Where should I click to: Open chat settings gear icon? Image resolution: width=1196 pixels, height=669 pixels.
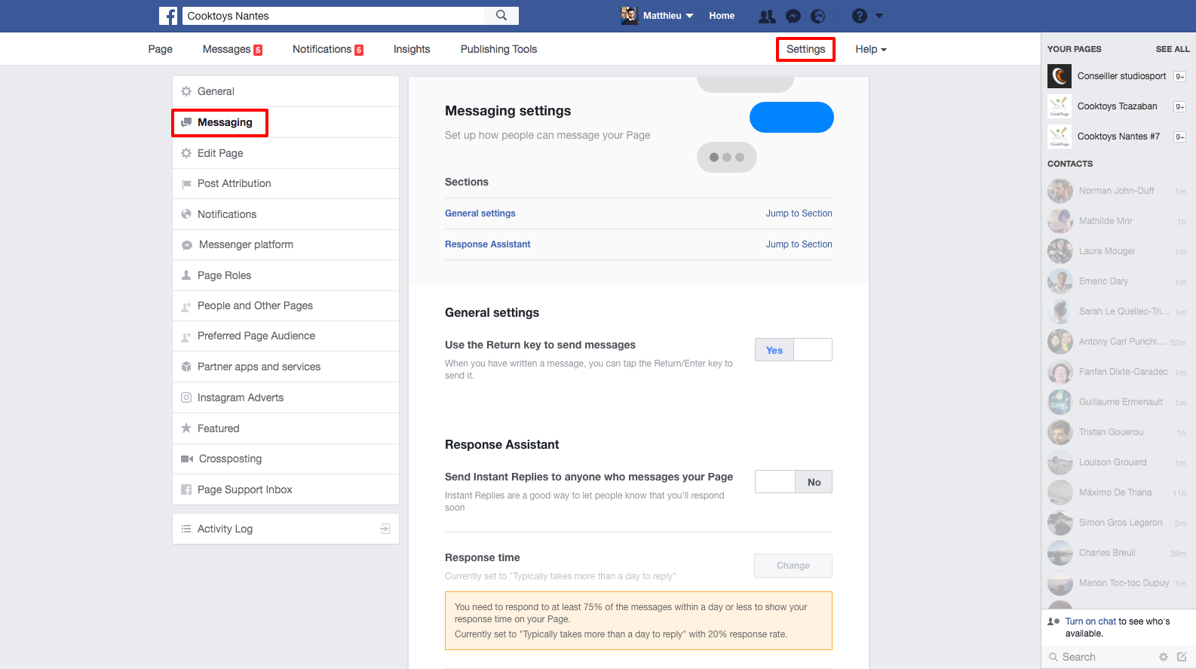point(1164,657)
